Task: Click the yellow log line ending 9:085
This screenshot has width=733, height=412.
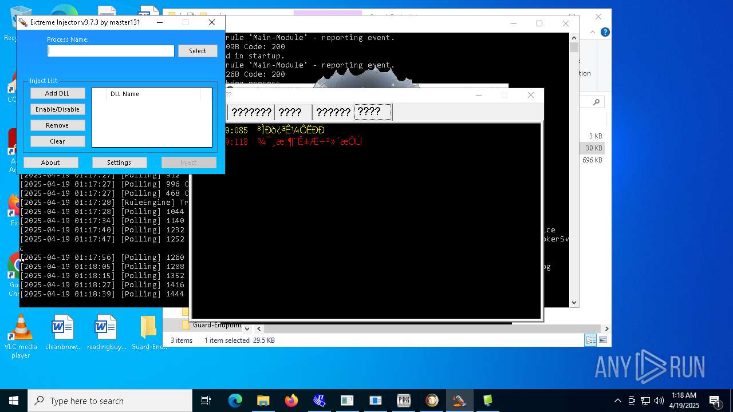Action: click(275, 130)
